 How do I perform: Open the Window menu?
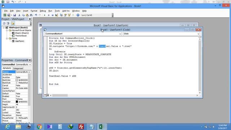point(76,11)
